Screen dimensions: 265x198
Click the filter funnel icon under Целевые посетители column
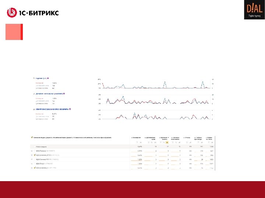173,142
